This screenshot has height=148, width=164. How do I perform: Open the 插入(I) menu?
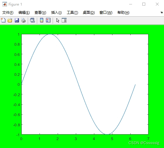(56, 13)
